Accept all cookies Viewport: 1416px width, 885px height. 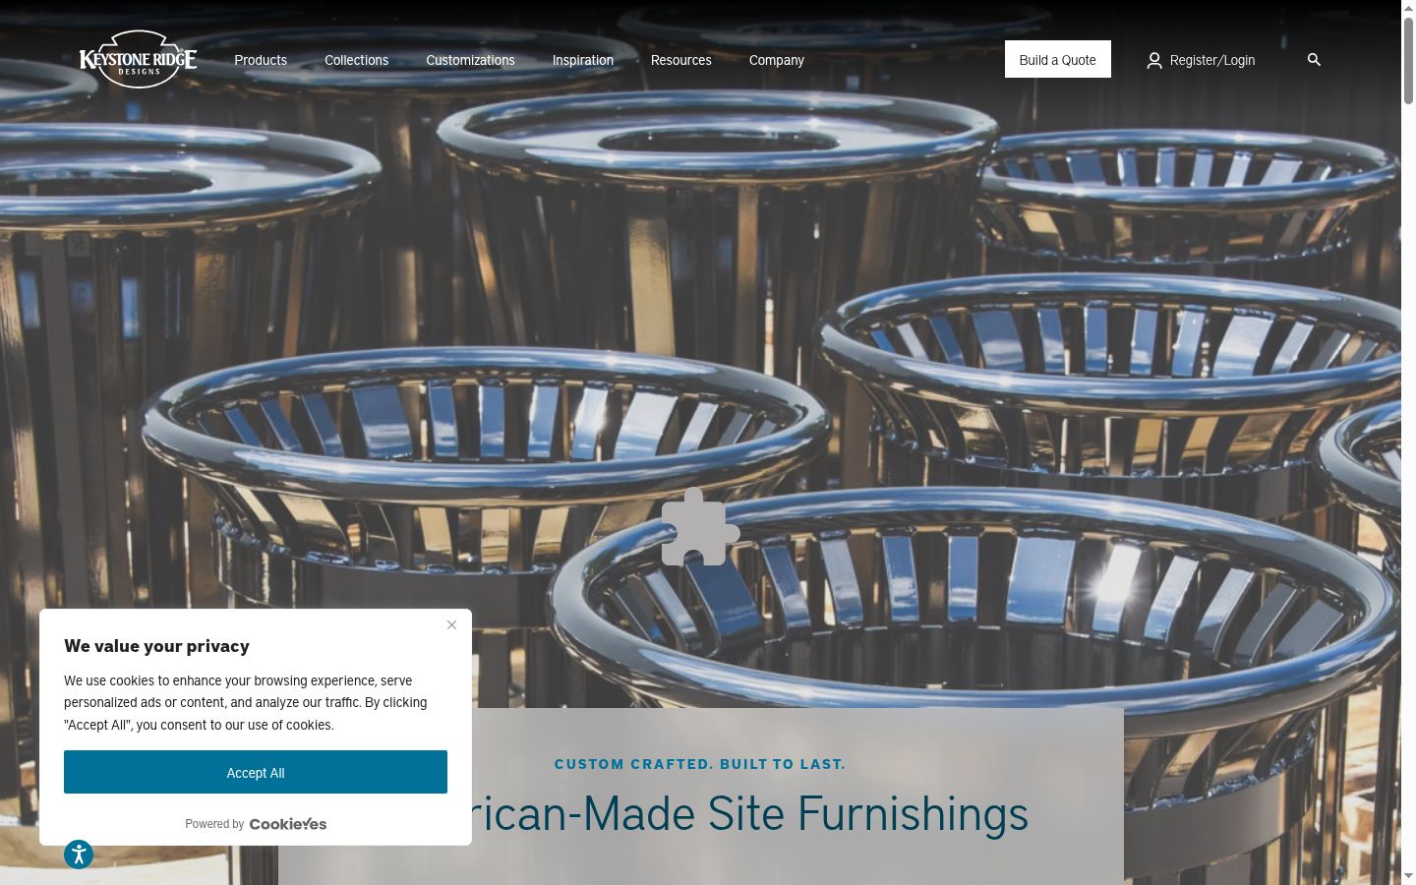[256, 772]
